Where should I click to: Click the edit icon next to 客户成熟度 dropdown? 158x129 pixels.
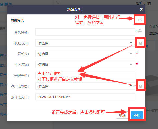click(x=141, y=86)
